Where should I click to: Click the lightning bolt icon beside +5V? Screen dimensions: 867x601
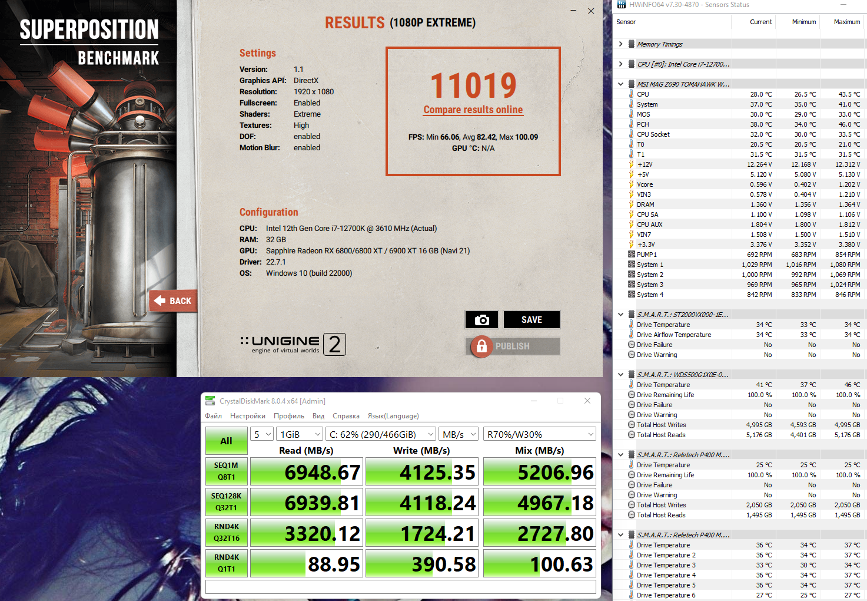click(631, 174)
